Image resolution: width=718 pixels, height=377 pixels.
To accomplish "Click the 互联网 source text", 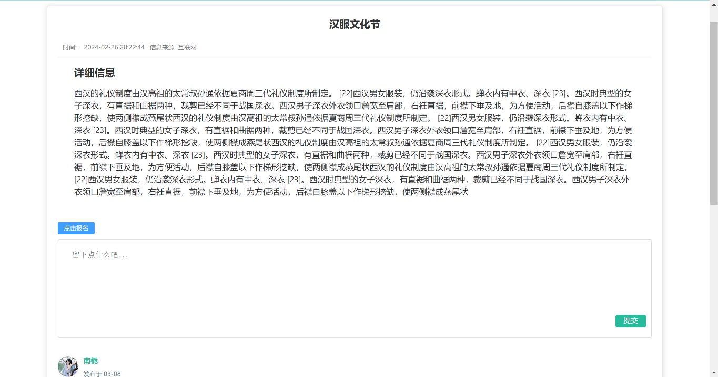I will [x=187, y=47].
